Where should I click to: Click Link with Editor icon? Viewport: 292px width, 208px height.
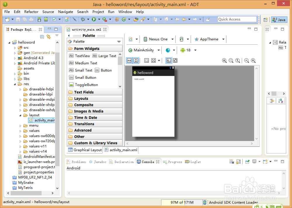[x=48, y=37]
